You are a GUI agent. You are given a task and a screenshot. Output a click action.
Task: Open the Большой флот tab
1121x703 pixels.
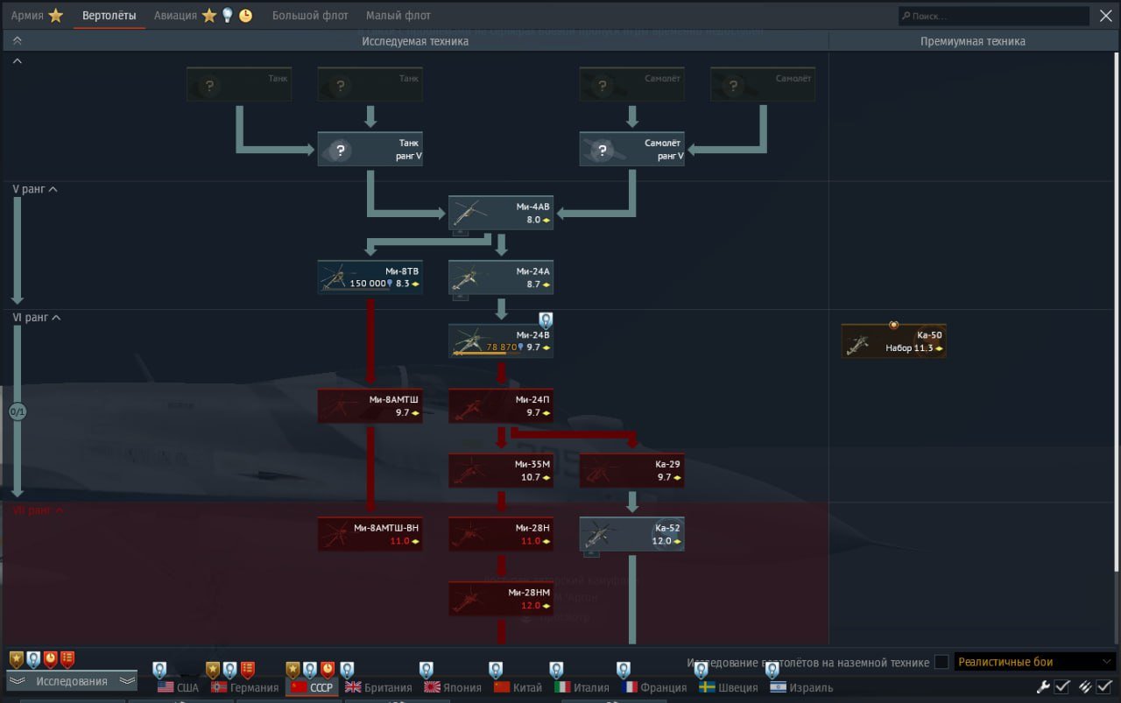[309, 16]
